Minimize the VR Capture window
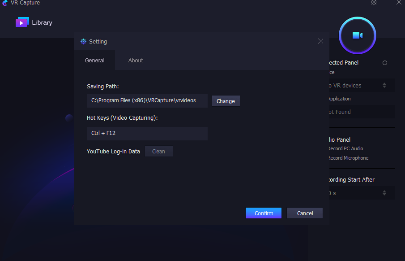 [x=387, y=2]
